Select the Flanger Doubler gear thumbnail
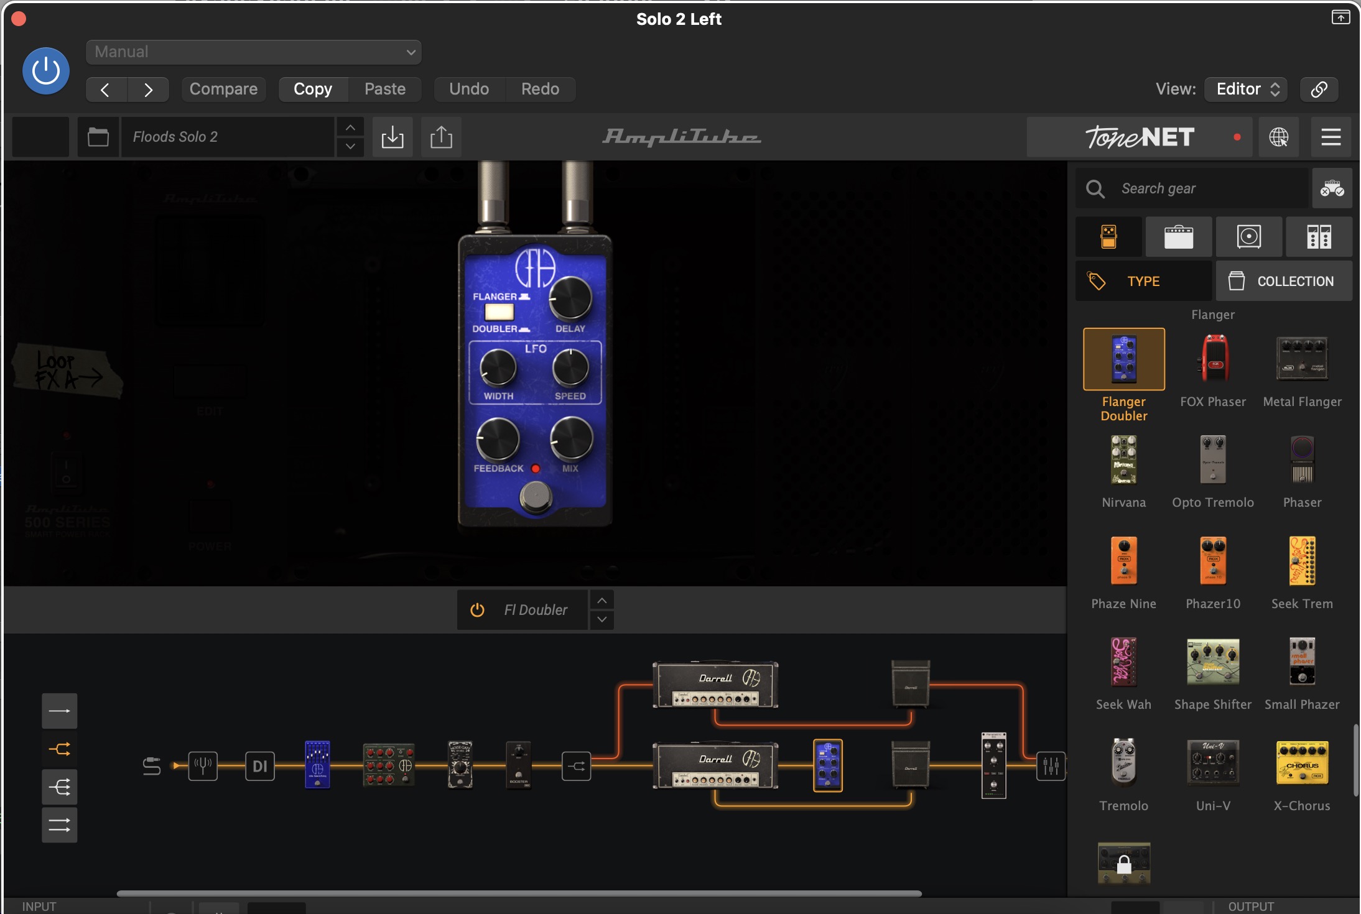 pos(1124,359)
